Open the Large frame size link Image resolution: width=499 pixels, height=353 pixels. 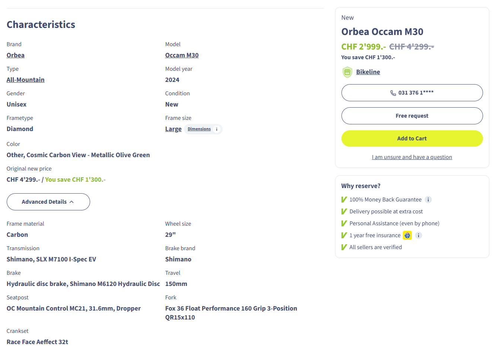[x=174, y=129]
